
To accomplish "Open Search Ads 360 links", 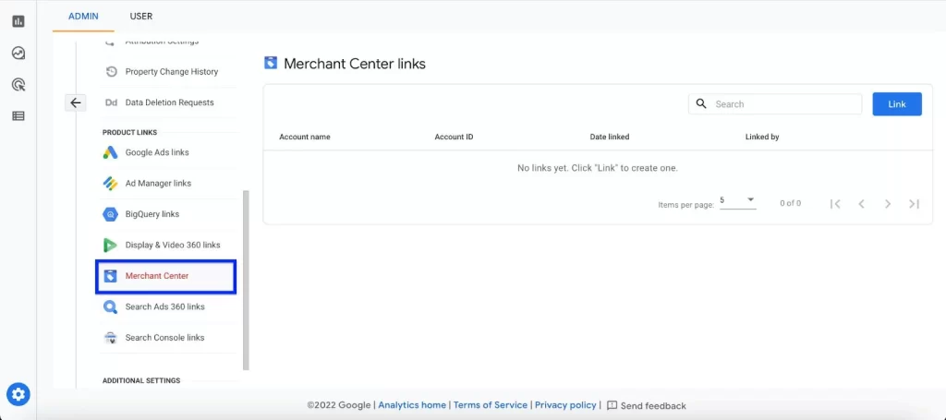I will click(164, 306).
